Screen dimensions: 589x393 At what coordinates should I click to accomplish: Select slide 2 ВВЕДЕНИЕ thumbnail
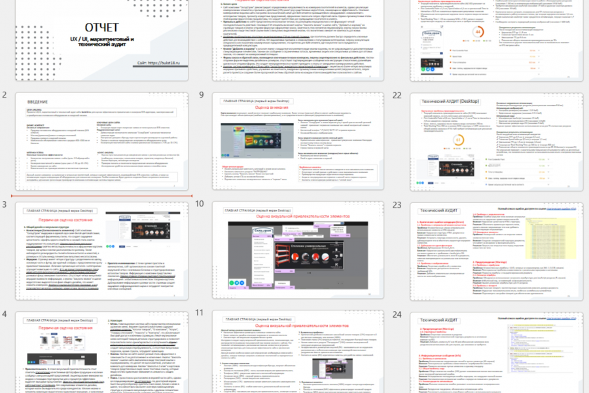[x=101, y=141]
